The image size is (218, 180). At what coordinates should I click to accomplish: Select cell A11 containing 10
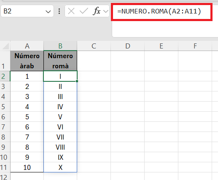pos(27,167)
